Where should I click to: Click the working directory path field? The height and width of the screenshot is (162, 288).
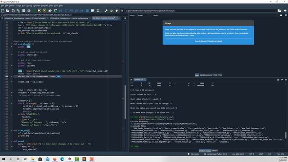tap(201, 11)
